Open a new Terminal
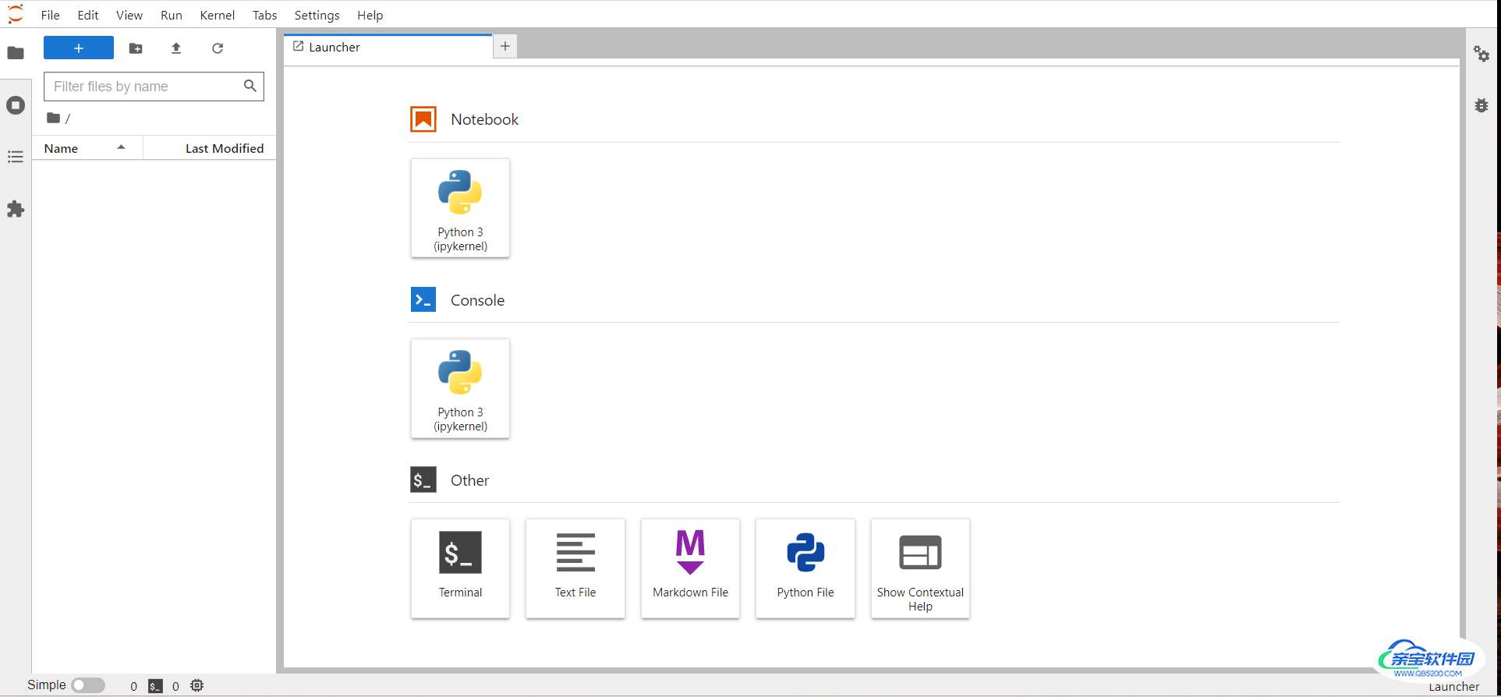 (x=460, y=568)
